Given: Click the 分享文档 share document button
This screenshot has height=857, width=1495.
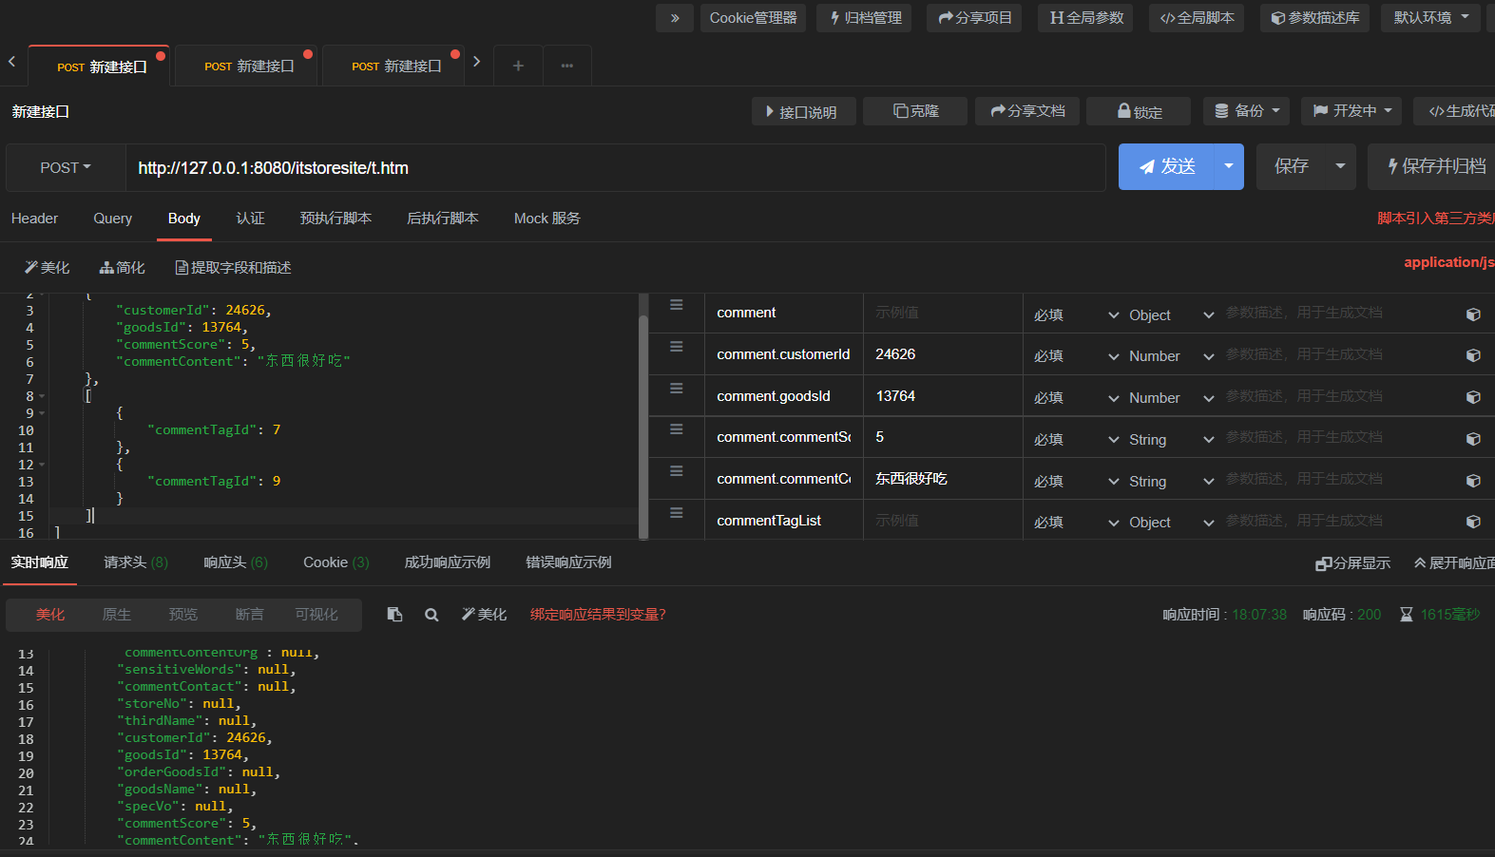Looking at the screenshot, I should [x=1027, y=111].
